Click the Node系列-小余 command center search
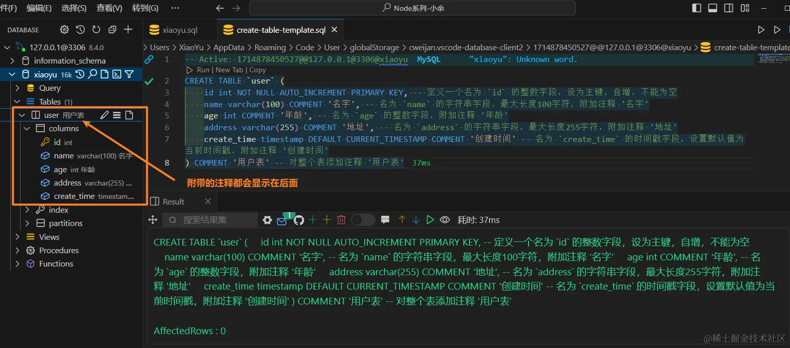790x348 pixels. (412, 8)
